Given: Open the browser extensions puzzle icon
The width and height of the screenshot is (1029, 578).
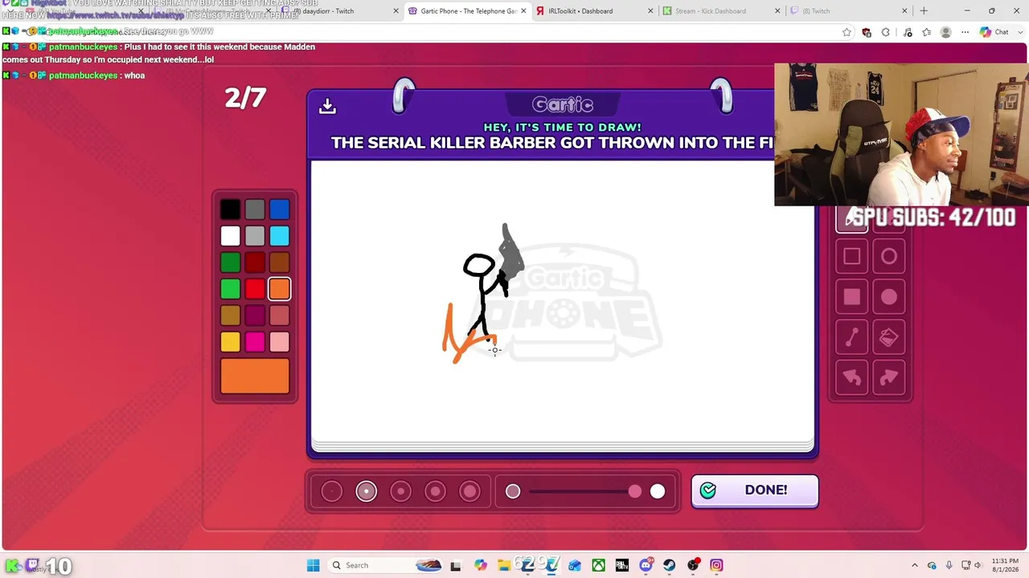Looking at the screenshot, I should (x=886, y=32).
